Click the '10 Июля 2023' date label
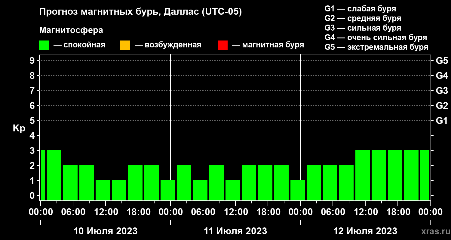 [x=106, y=231]
